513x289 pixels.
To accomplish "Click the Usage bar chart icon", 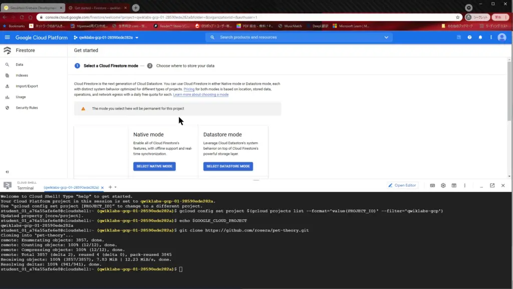I will click(x=7, y=97).
